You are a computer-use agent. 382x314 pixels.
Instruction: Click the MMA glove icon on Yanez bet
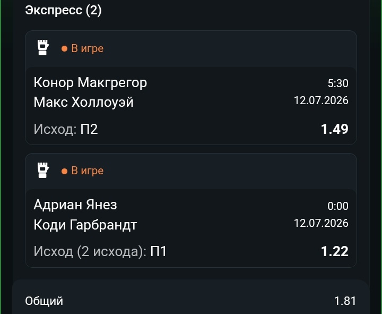click(x=43, y=170)
